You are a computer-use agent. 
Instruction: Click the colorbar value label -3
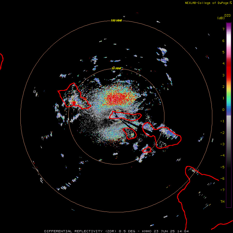(x=222, y=144)
